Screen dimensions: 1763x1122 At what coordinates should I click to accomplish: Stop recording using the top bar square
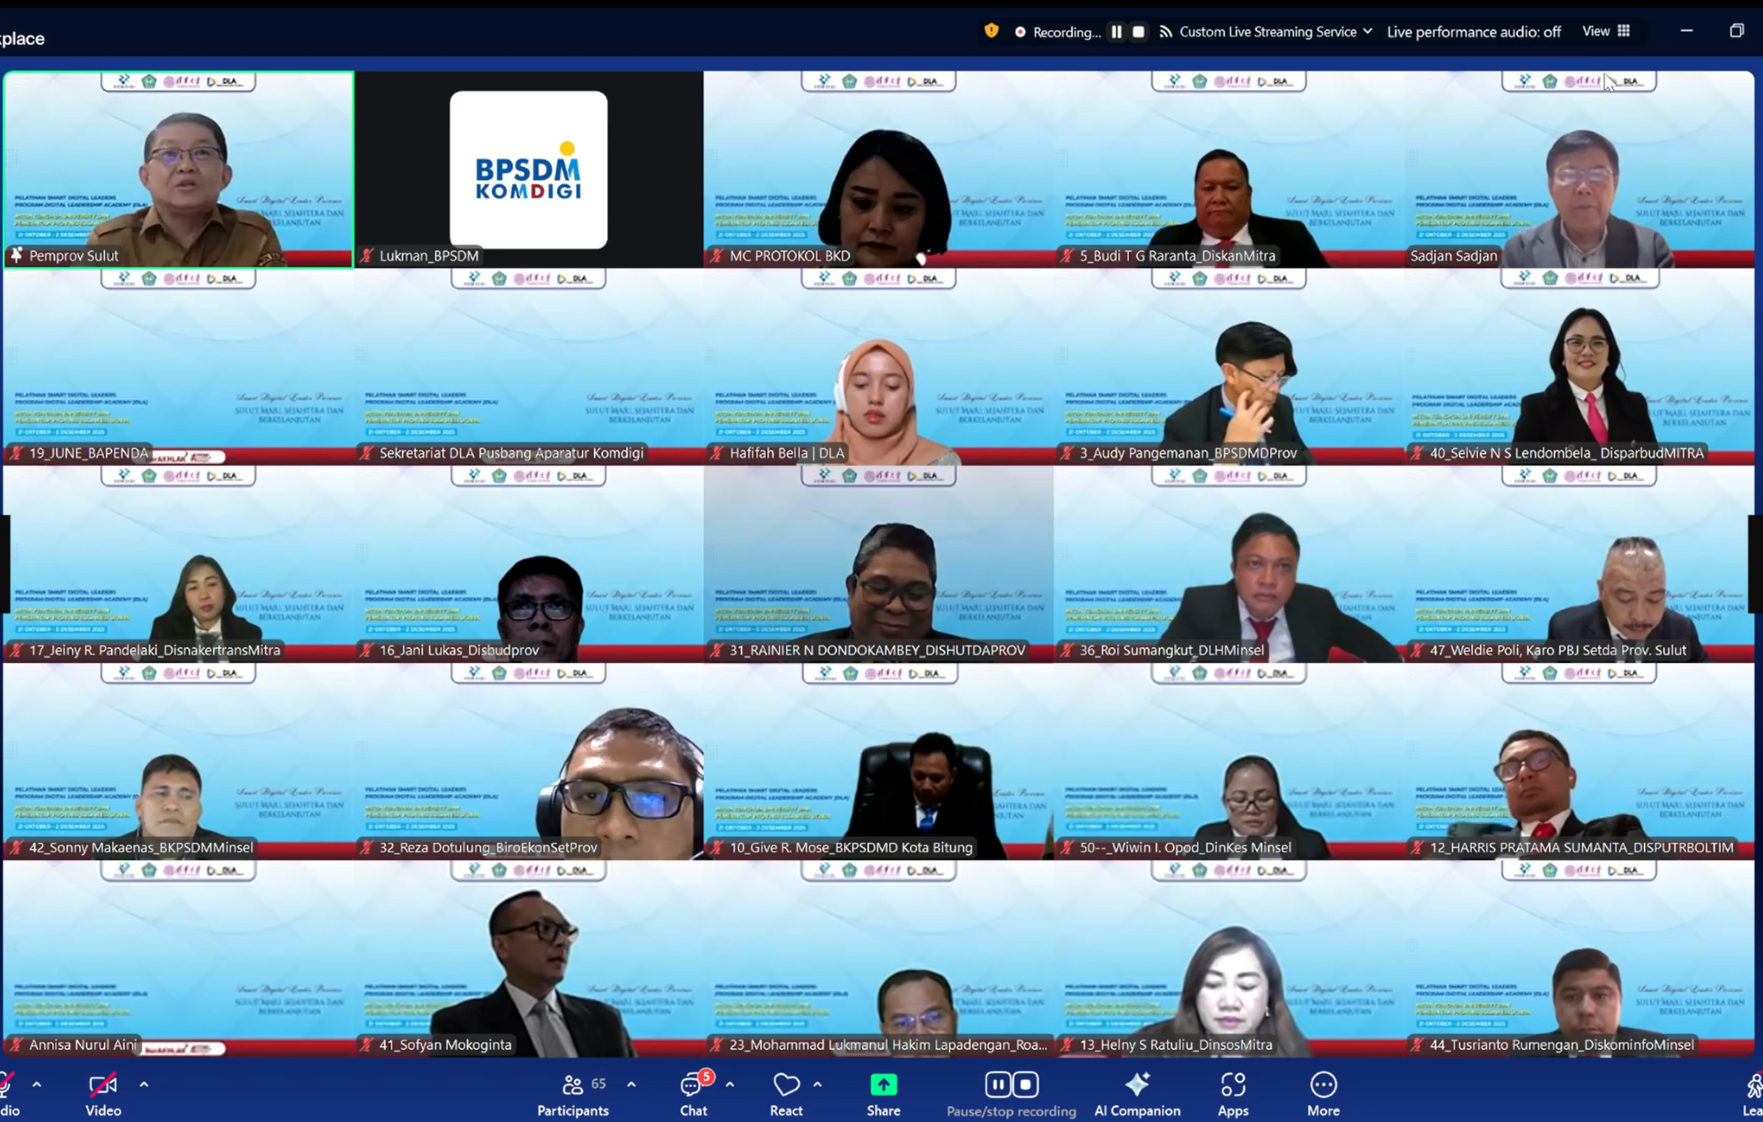pyautogui.click(x=1139, y=32)
